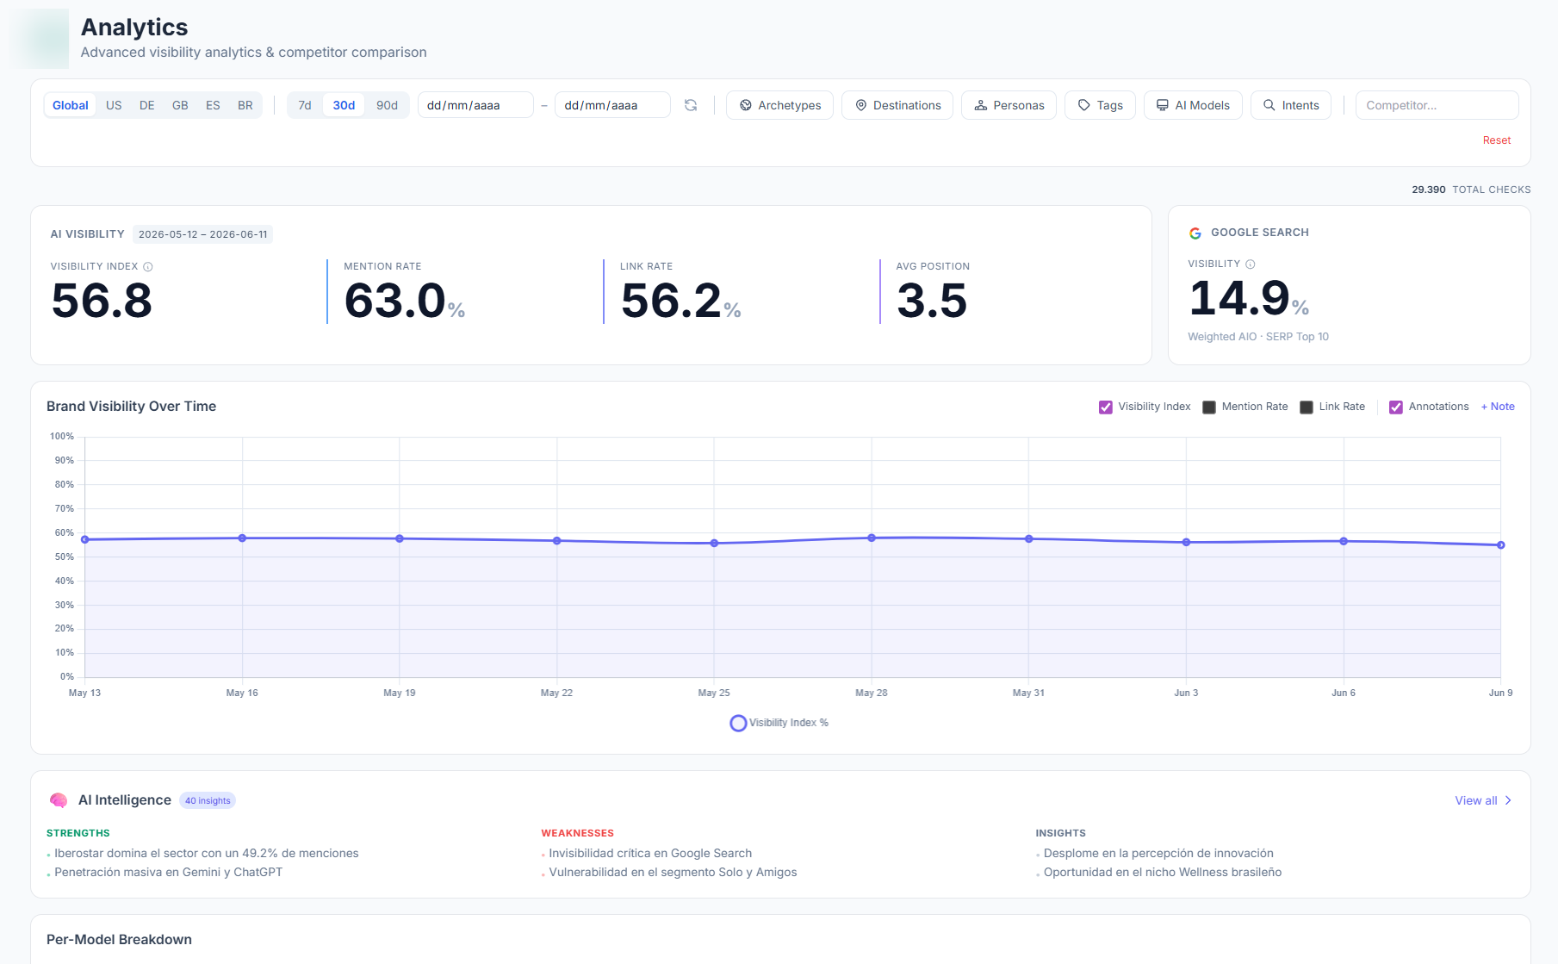1558x964 pixels.
Task: Click weakness 'Vulnerabilidad en el segmento Solo y Amigos'
Action: click(673, 872)
